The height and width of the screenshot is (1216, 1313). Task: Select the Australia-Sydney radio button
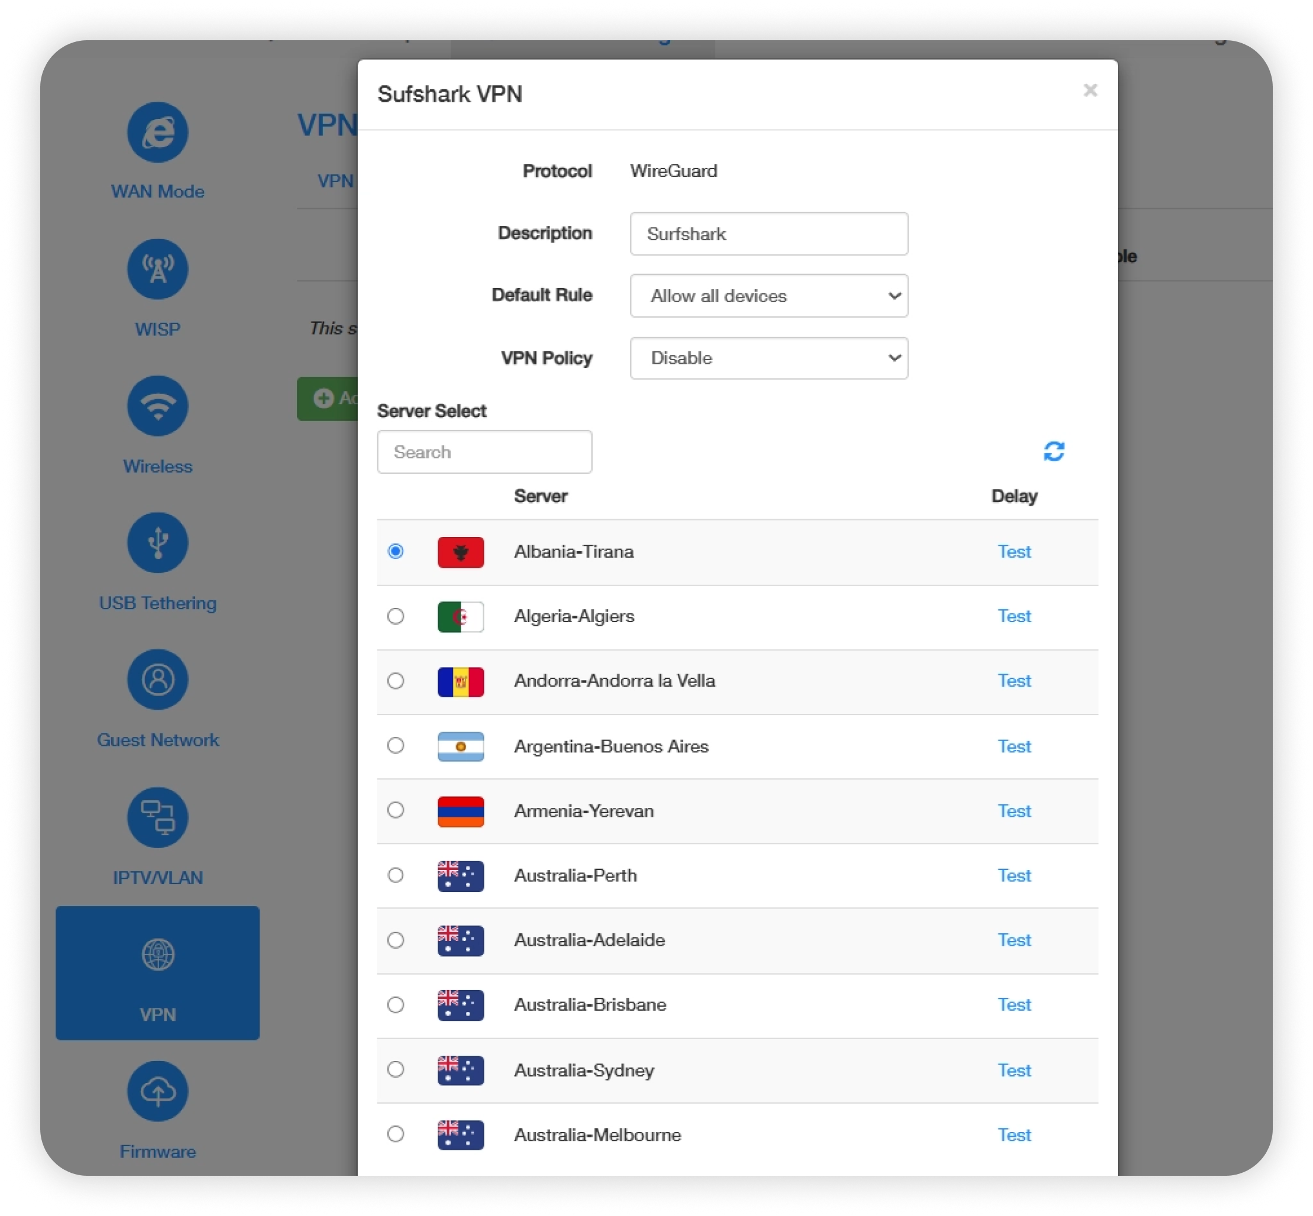tap(396, 1069)
